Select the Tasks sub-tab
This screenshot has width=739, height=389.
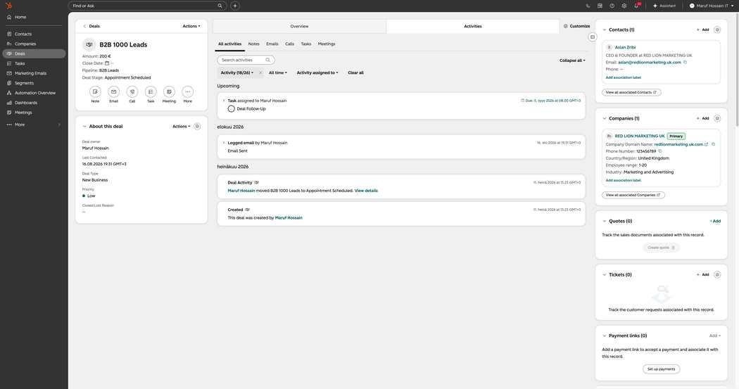click(x=306, y=44)
